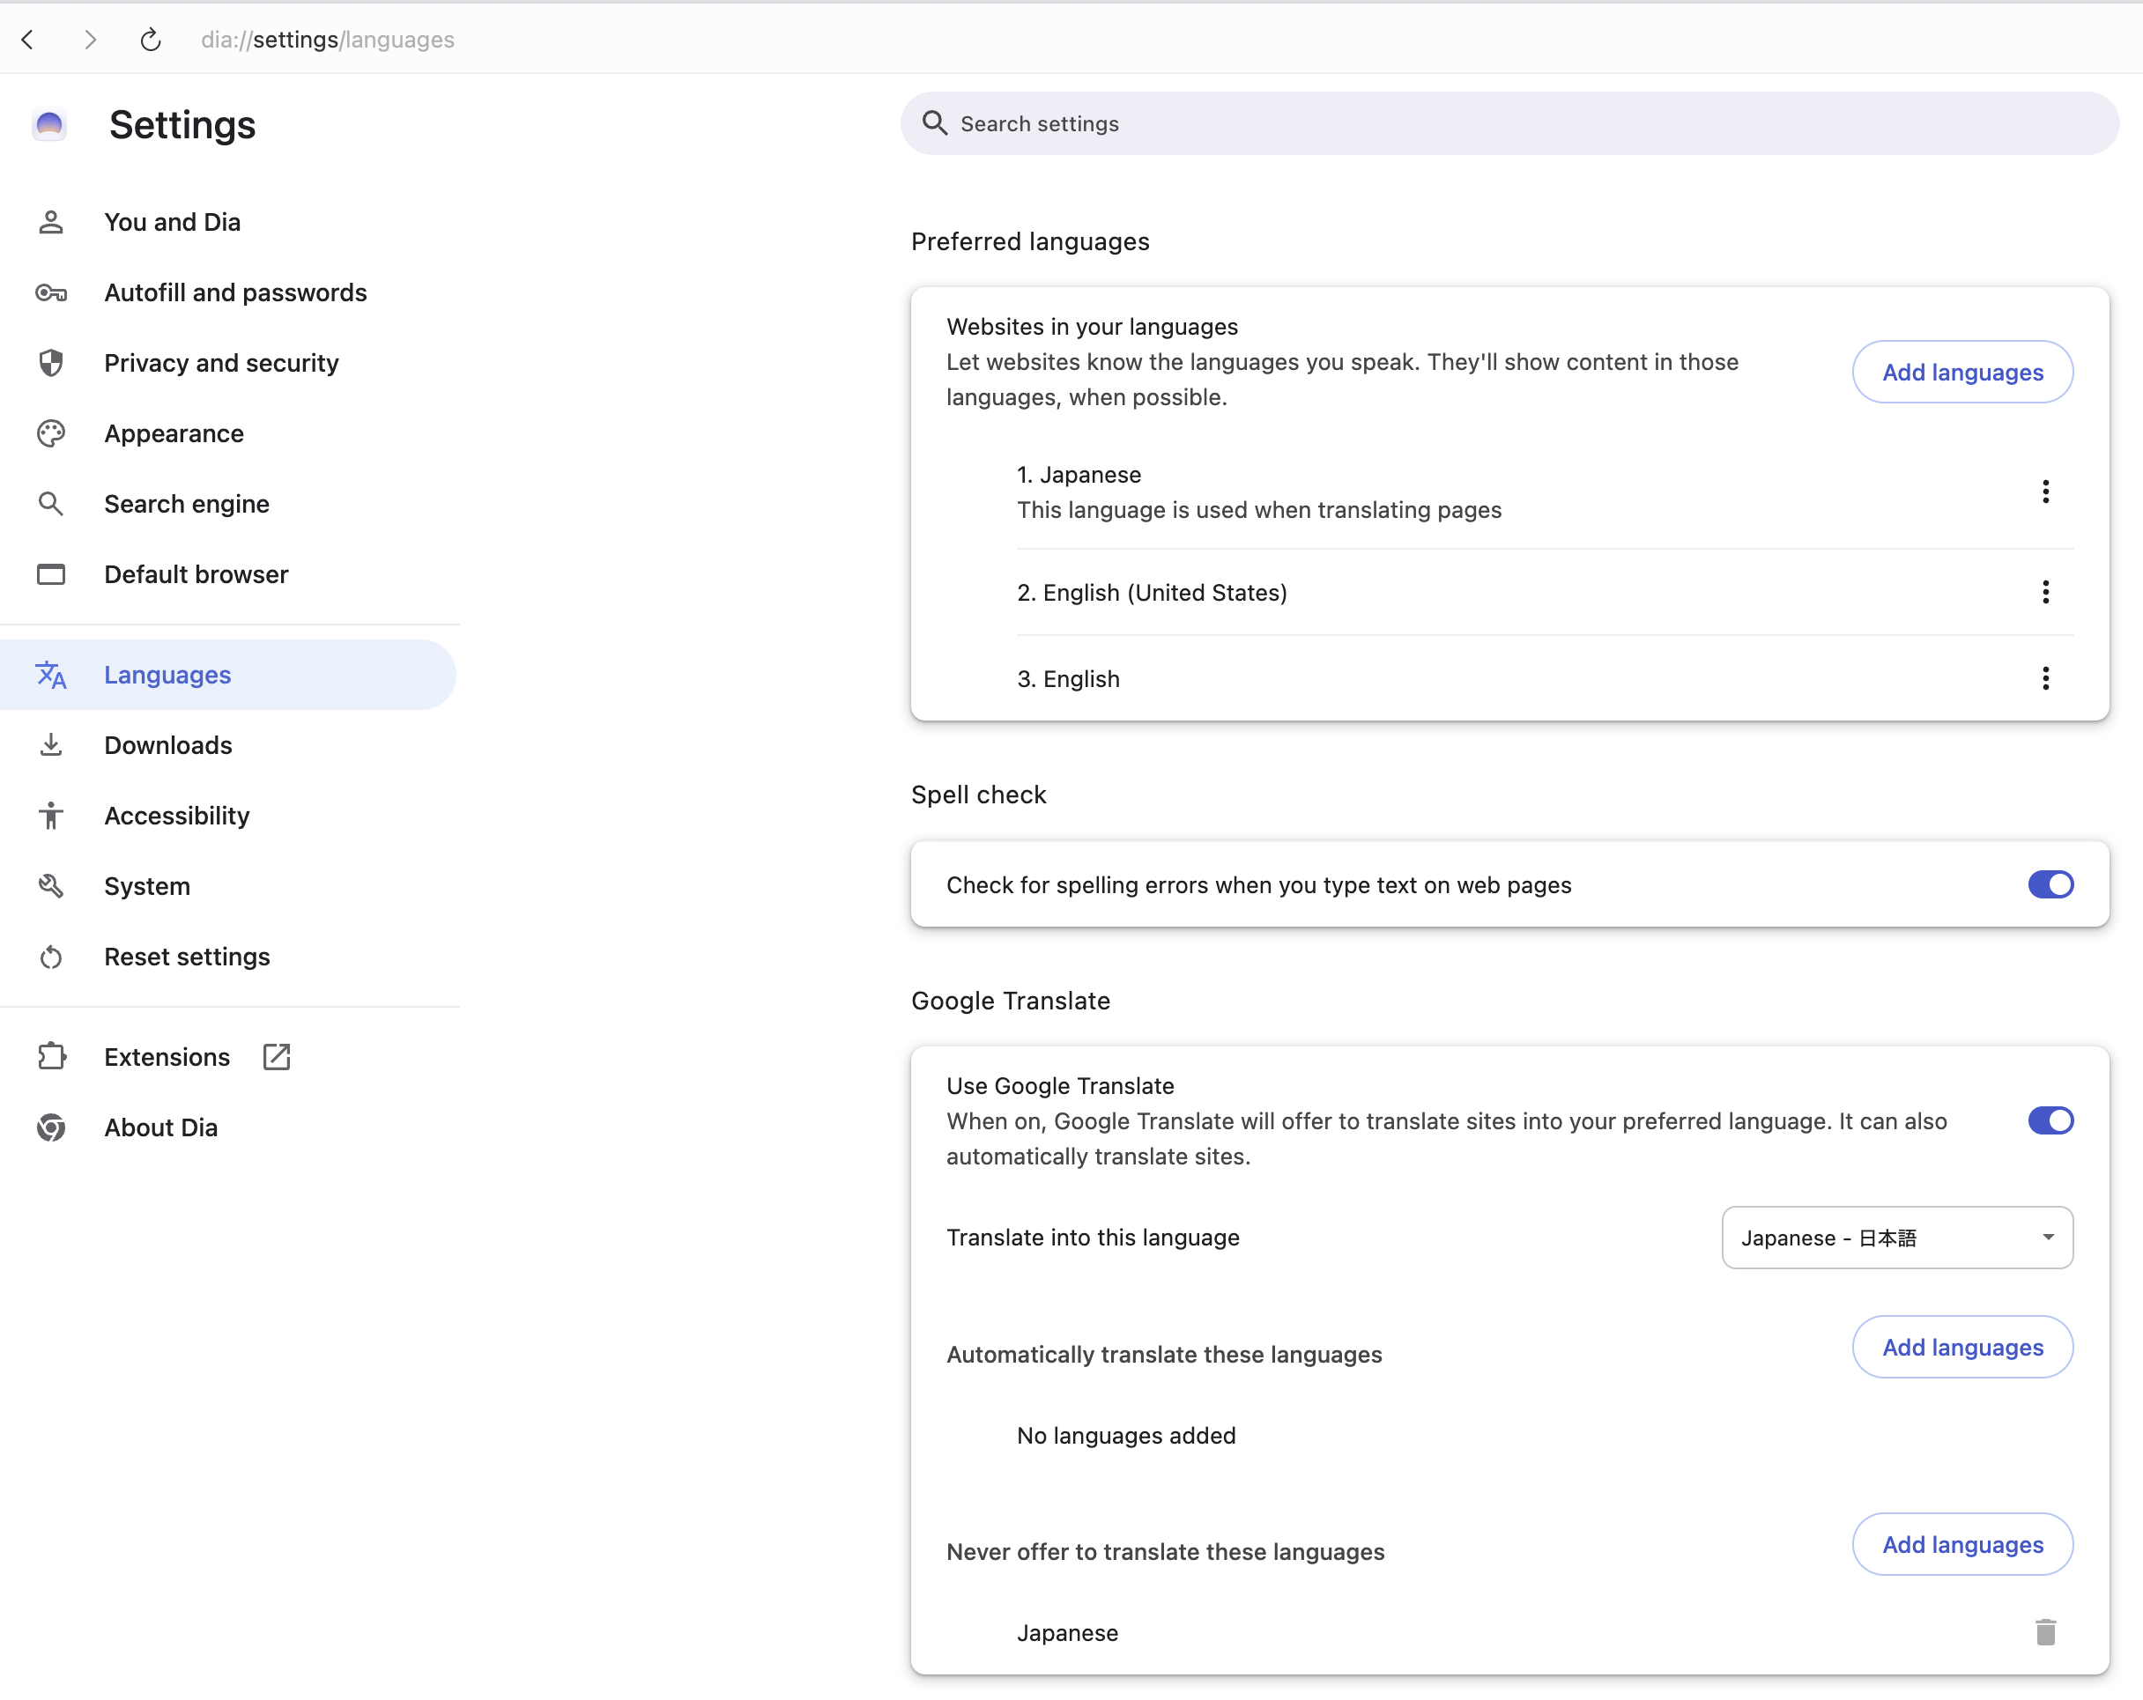Go forward using the forward arrow
The width and height of the screenshot is (2143, 1700).
click(91, 40)
